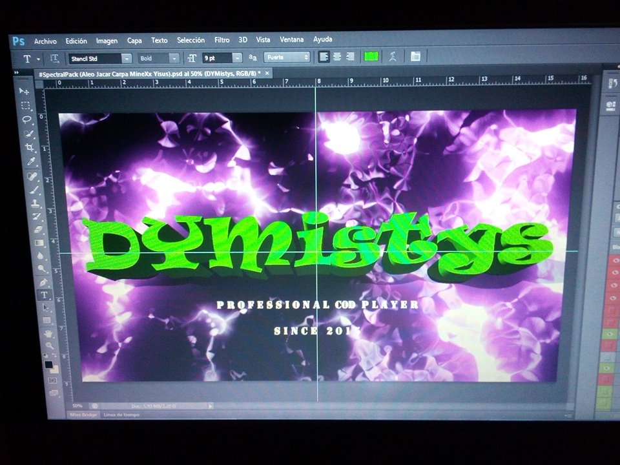The width and height of the screenshot is (620, 465).
Task: Open the Imagen menu
Action: point(107,41)
